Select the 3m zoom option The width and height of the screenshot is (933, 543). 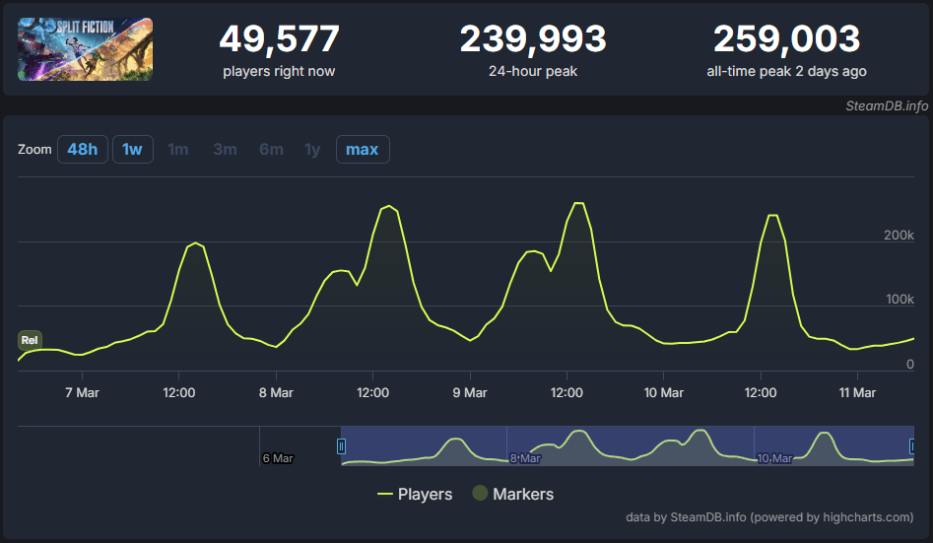point(225,149)
